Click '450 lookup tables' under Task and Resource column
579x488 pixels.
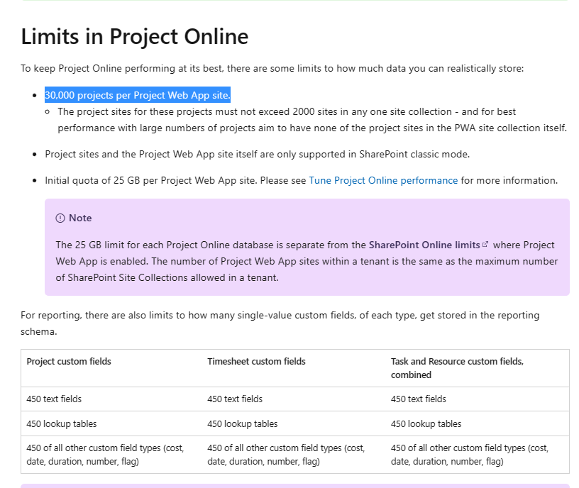pos(426,423)
